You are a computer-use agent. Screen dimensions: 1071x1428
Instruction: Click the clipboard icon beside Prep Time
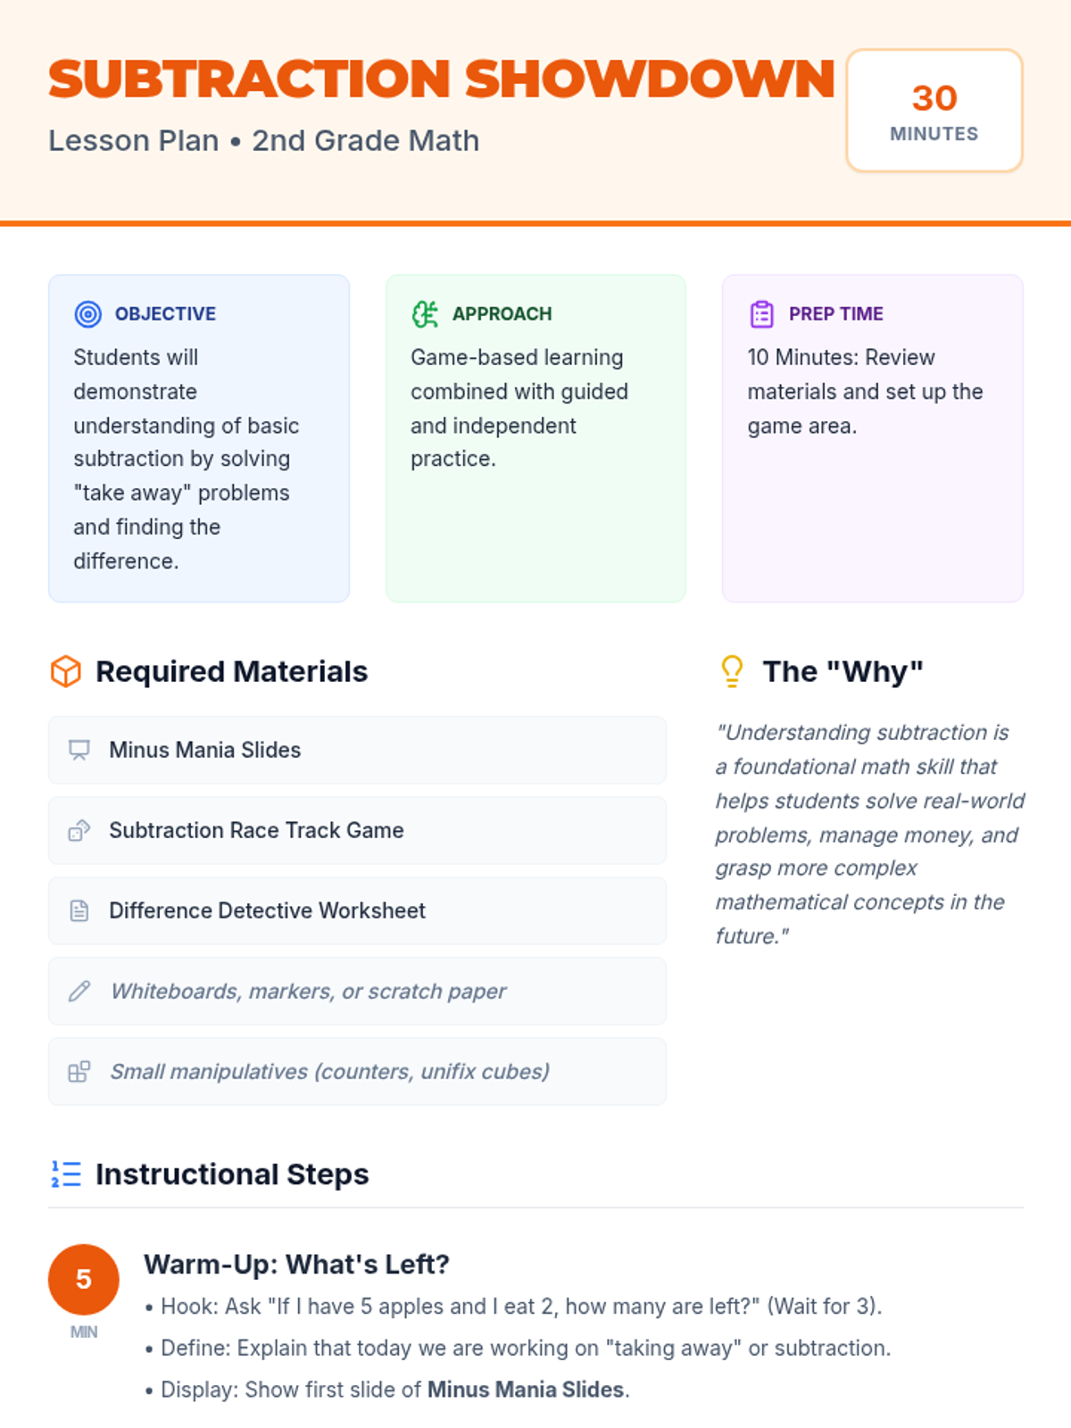point(761,314)
